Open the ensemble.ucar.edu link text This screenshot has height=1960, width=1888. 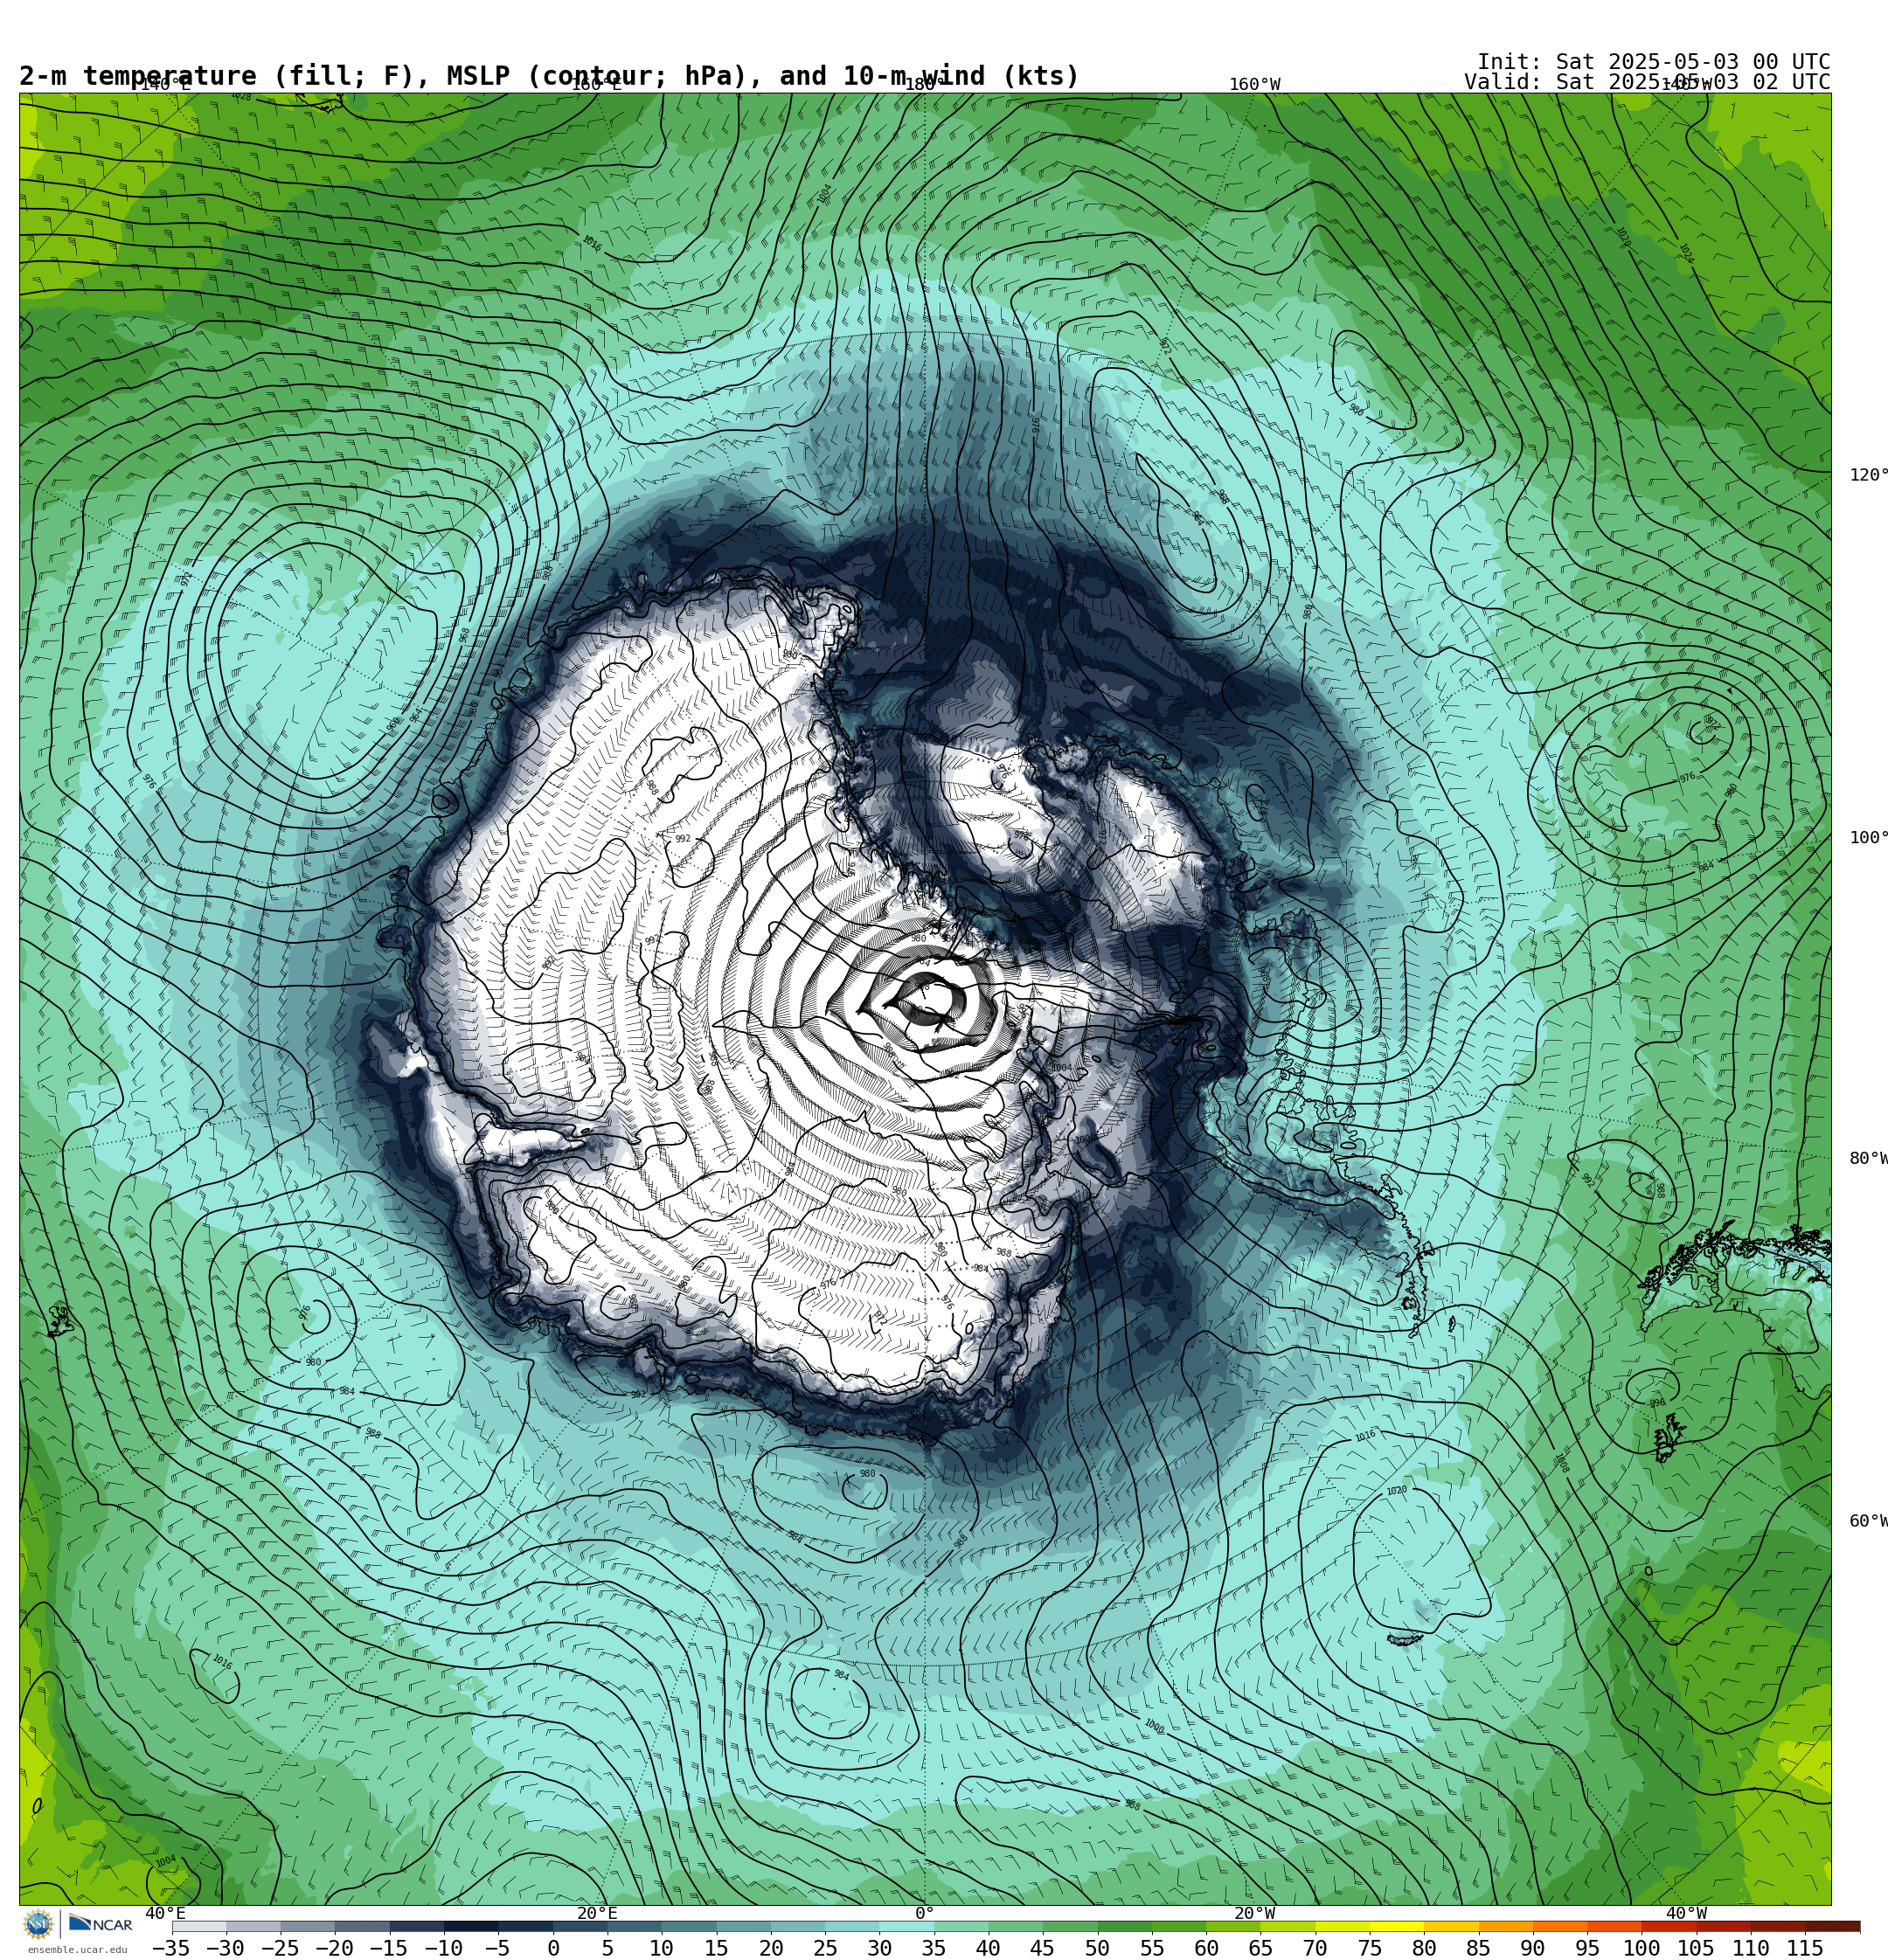tap(77, 1949)
